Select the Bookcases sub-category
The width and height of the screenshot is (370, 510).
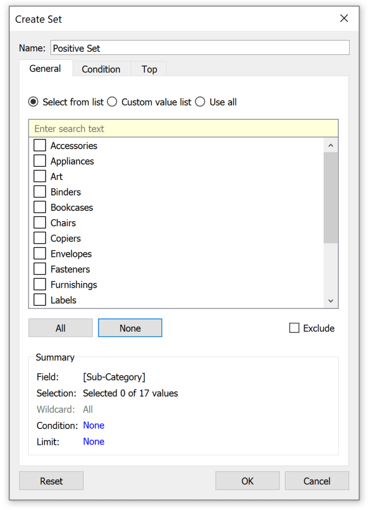click(39, 207)
